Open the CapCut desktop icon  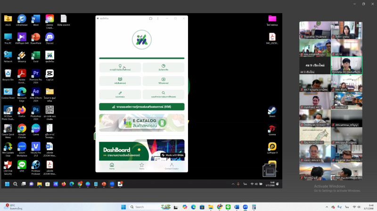[49, 75]
